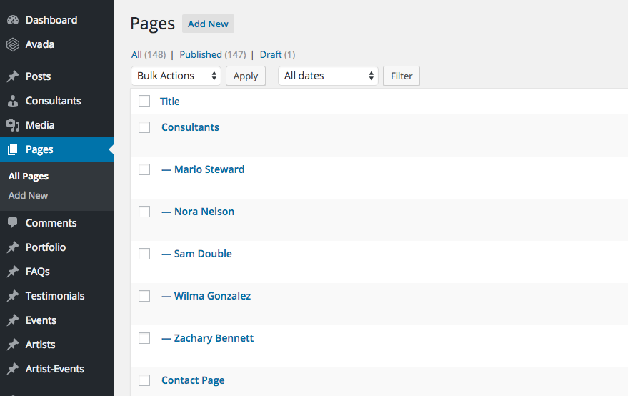This screenshot has height=396, width=628.
Task: Click the Avada logo icon
Action: (13, 44)
